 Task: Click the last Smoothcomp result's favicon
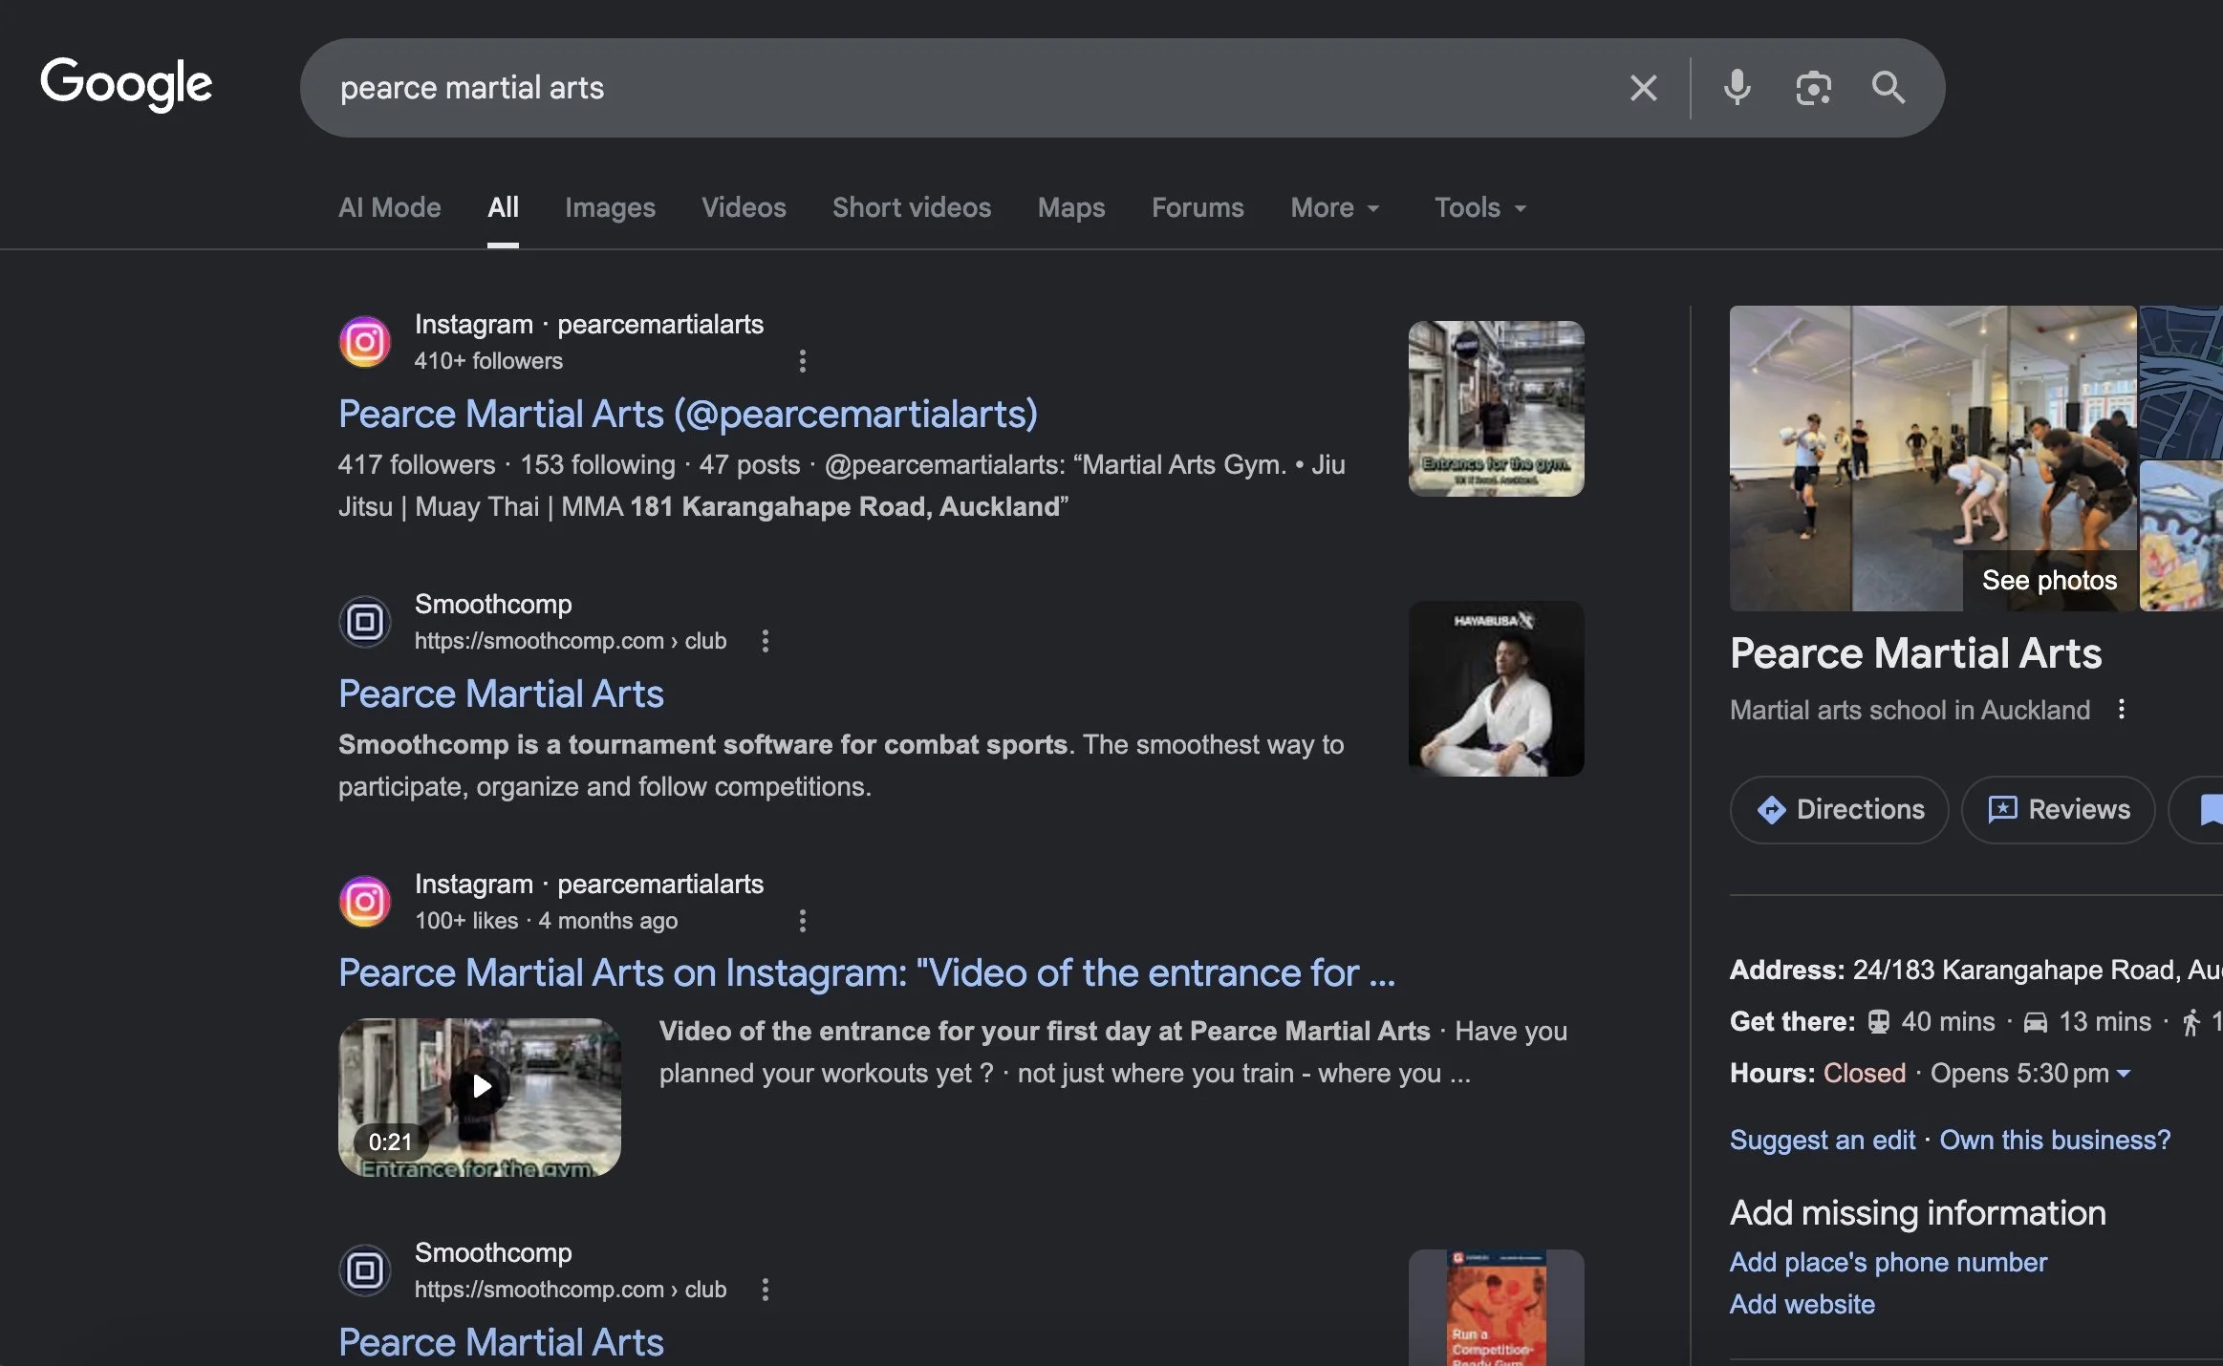coord(365,1270)
